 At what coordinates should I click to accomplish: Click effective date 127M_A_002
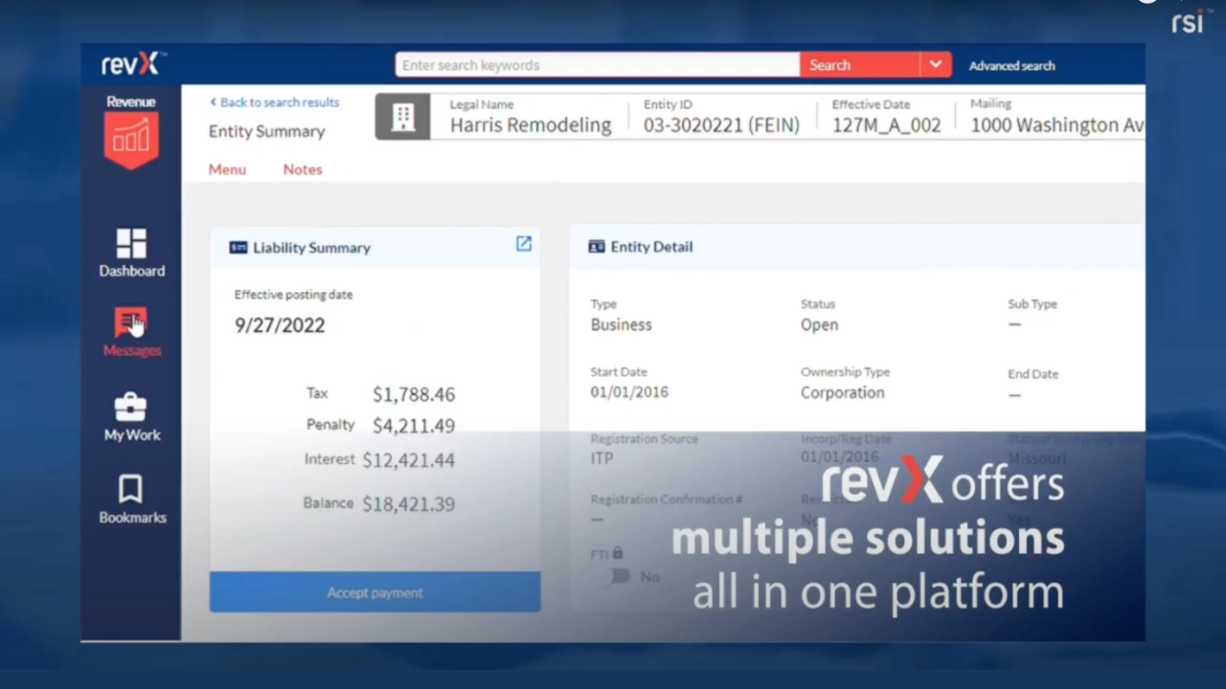(886, 125)
